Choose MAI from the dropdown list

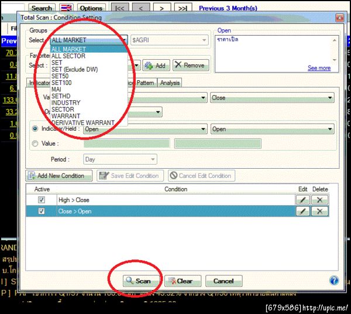tap(89, 90)
